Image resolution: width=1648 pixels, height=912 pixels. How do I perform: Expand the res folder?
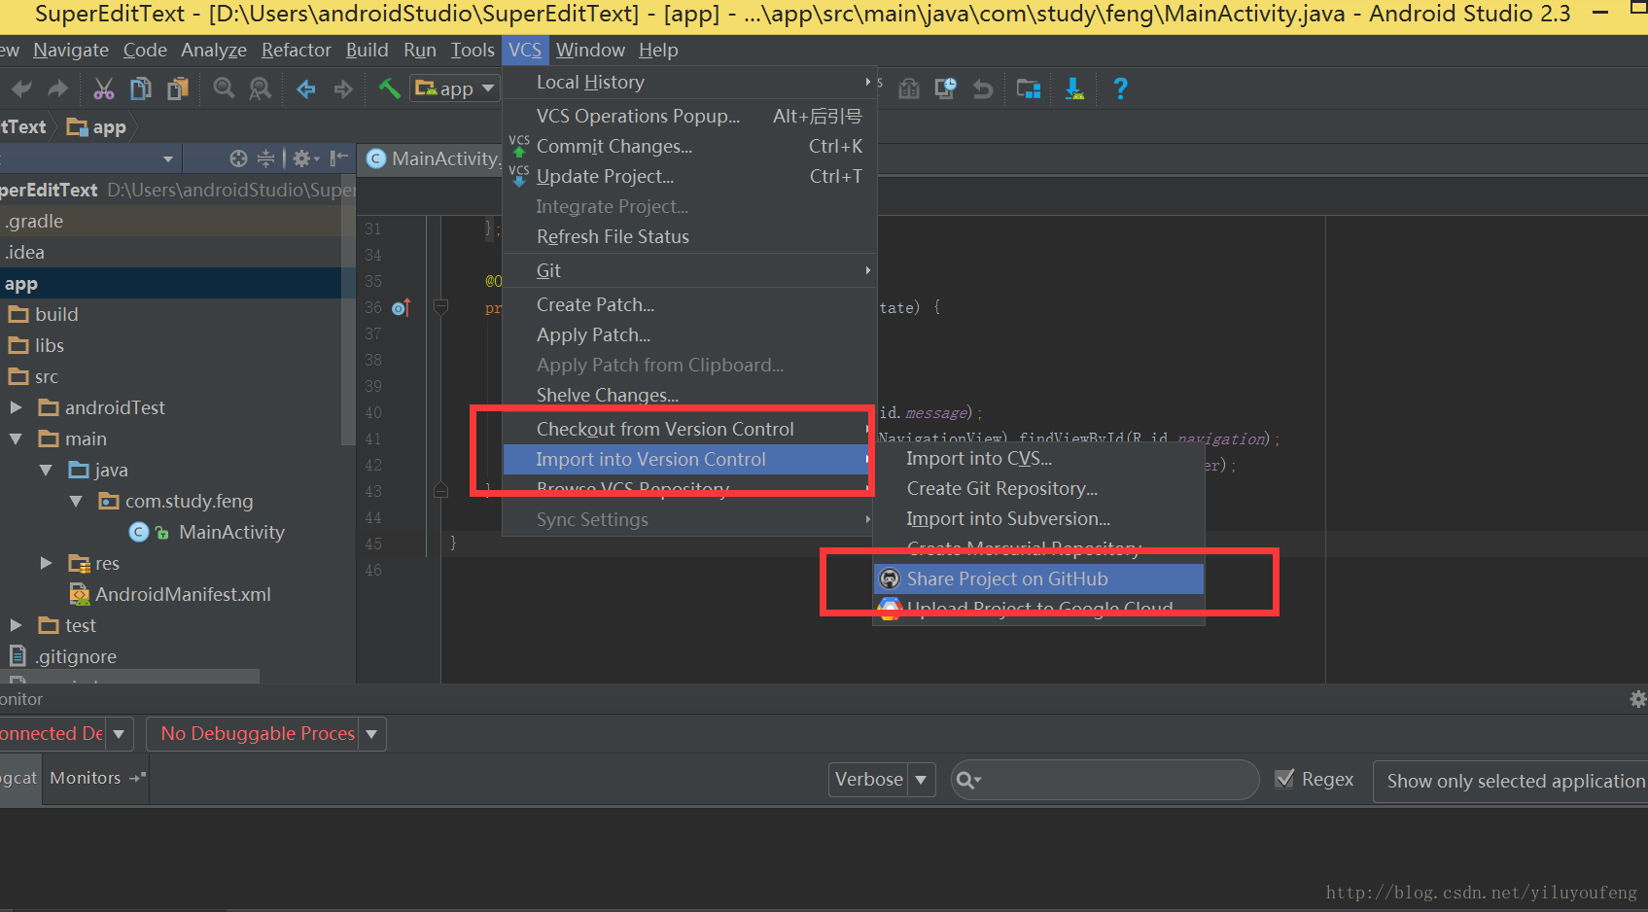tap(46, 563)
